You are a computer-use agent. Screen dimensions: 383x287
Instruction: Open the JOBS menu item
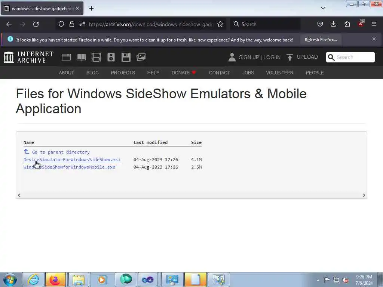pos(248,73)
